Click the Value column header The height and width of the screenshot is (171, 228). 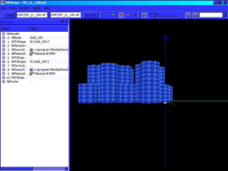[x=48, y=28]
